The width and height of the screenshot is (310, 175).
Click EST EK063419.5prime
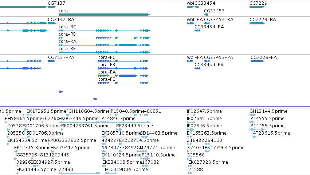pyautogui.click(x=78, y=119)
